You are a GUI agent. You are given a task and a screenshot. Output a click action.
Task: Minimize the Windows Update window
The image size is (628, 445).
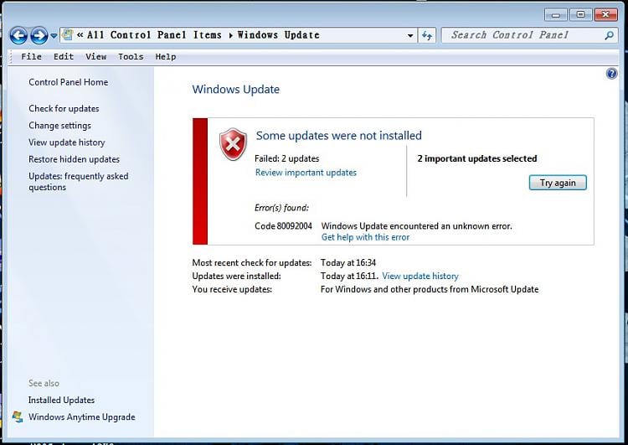click(x=555, y=15)
